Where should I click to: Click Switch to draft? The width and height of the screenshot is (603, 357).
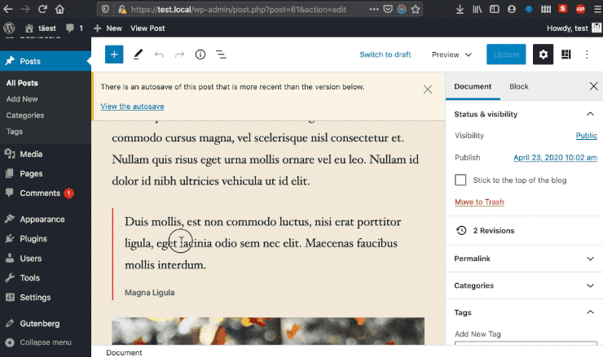point(385,54)
